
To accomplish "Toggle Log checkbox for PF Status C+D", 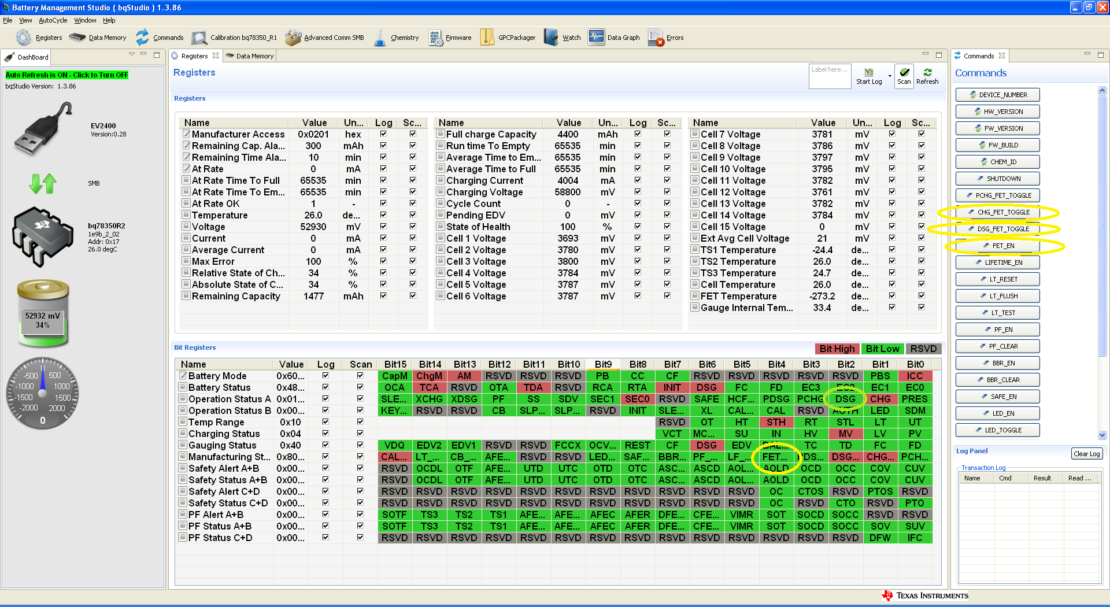I will 325,537.
